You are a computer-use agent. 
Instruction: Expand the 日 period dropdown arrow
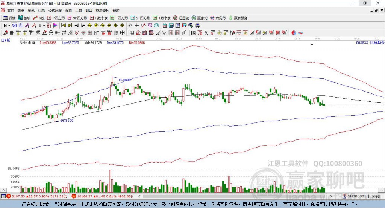(9, 26)
